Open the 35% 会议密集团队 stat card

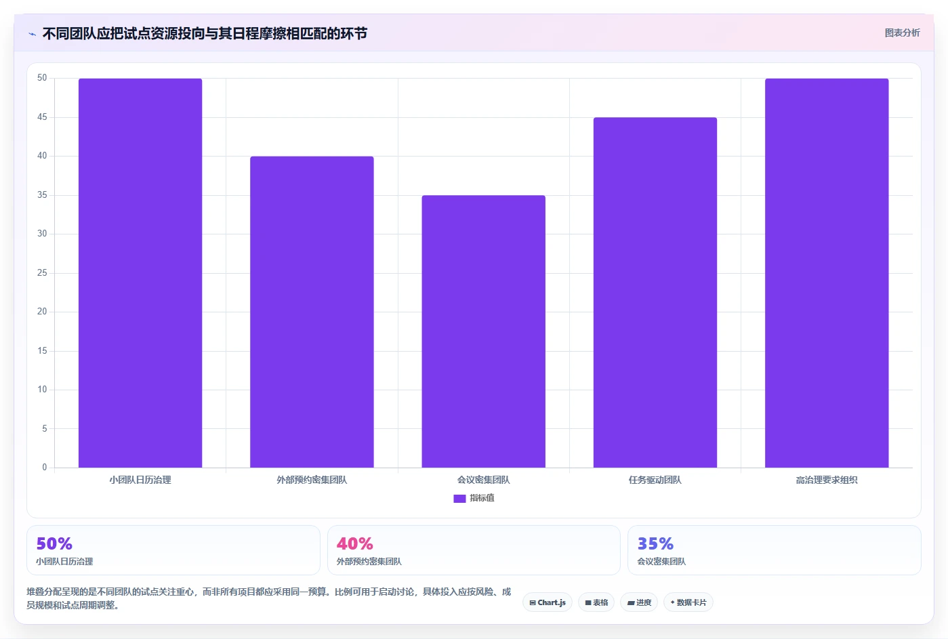click(x=775, y=550)
